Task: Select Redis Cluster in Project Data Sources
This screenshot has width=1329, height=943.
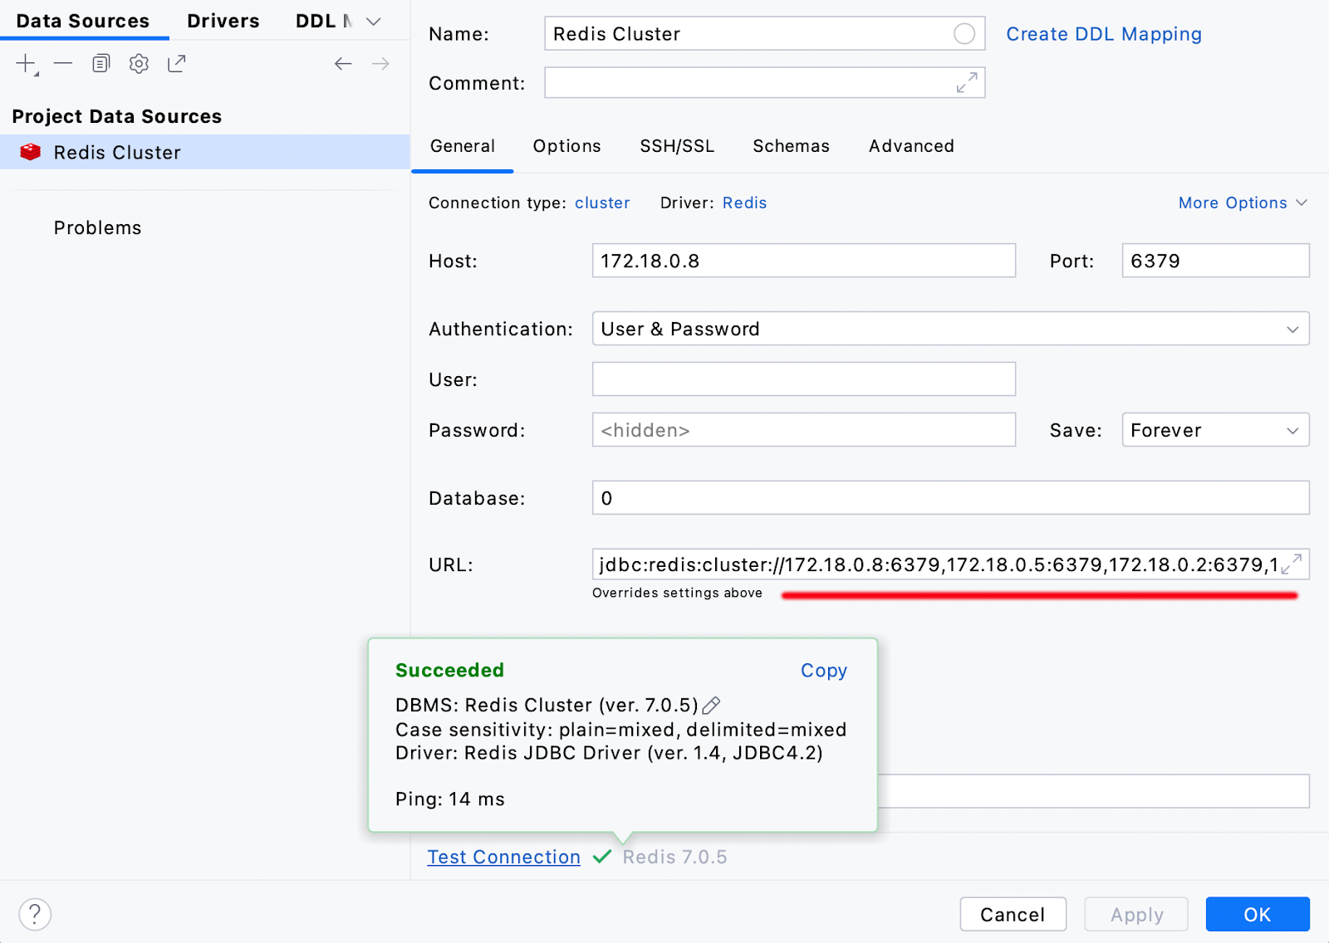Action: click(117, 153)
